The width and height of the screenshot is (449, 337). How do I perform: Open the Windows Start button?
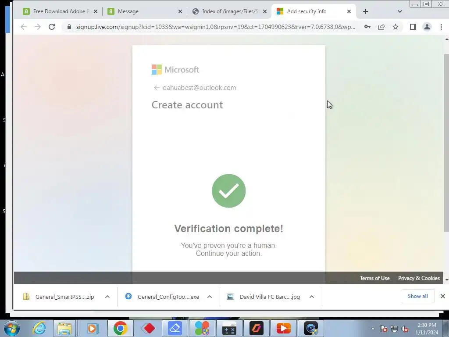(12, 328)
